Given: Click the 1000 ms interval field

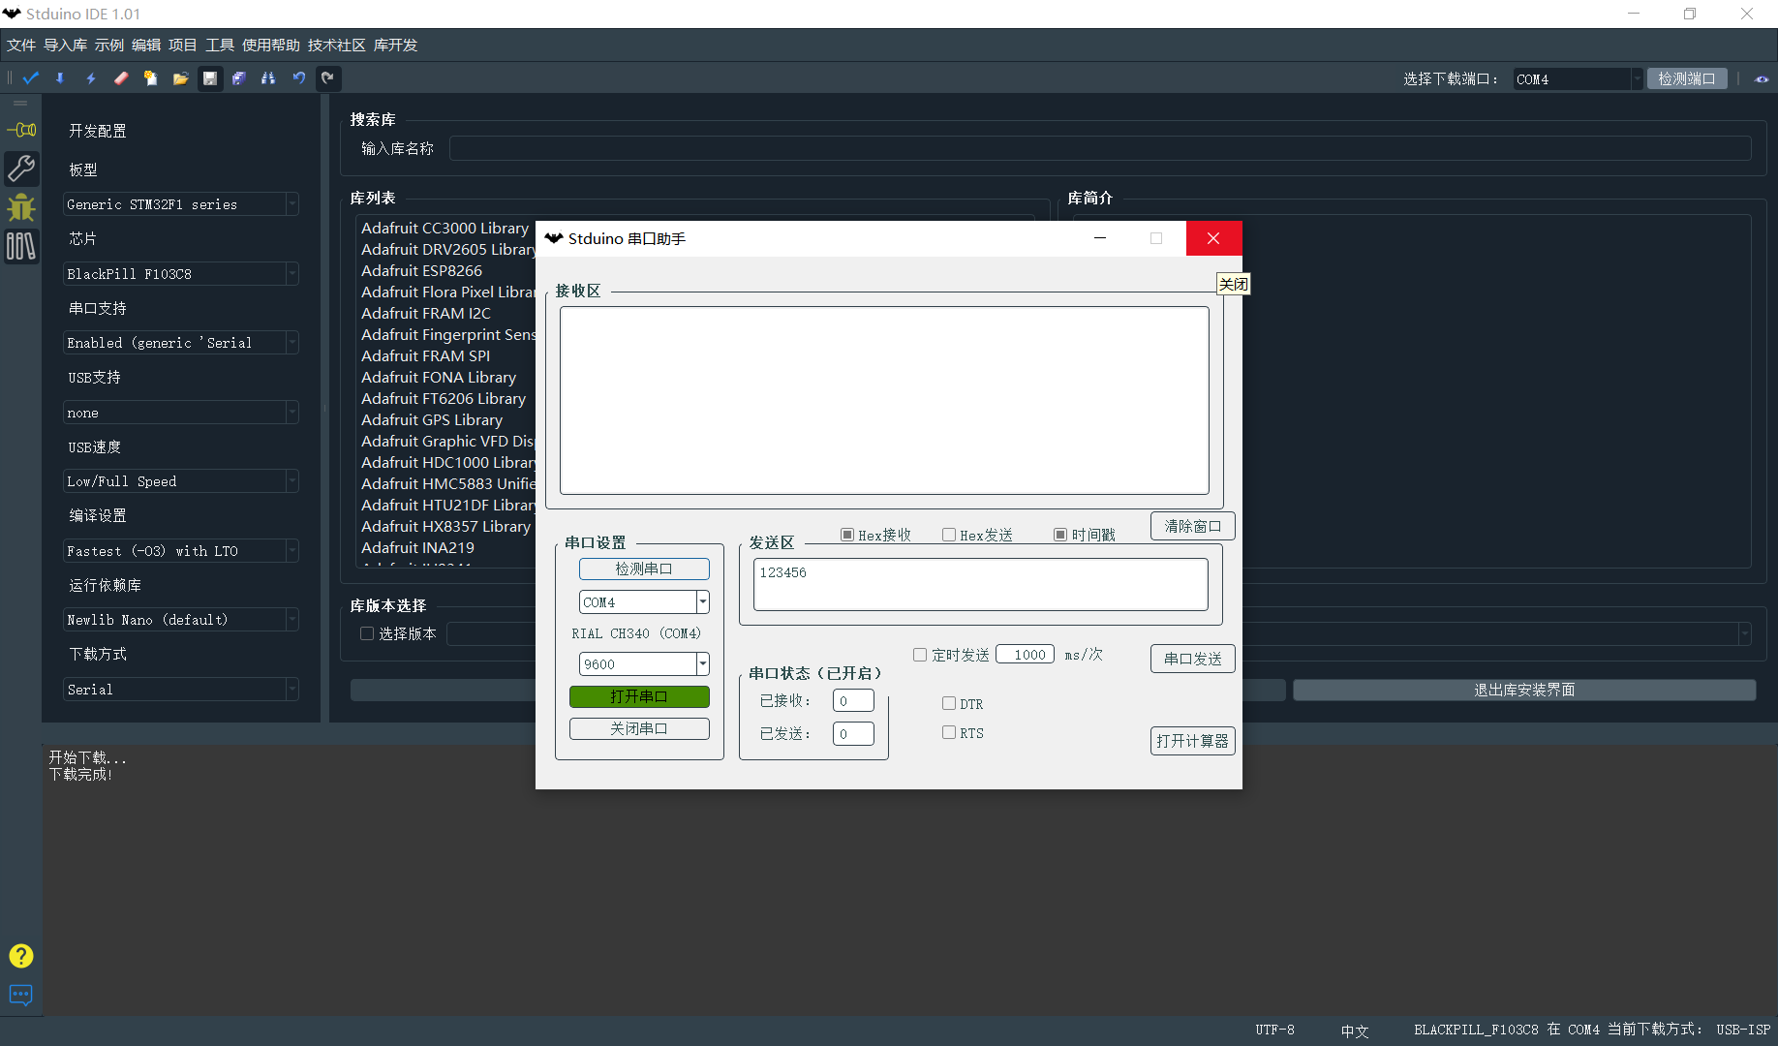Looking at the screenshot, I should pos(1025,655).
